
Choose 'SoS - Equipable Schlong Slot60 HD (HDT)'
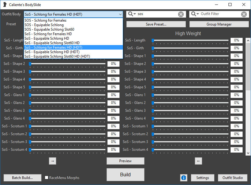click(74, 56)
